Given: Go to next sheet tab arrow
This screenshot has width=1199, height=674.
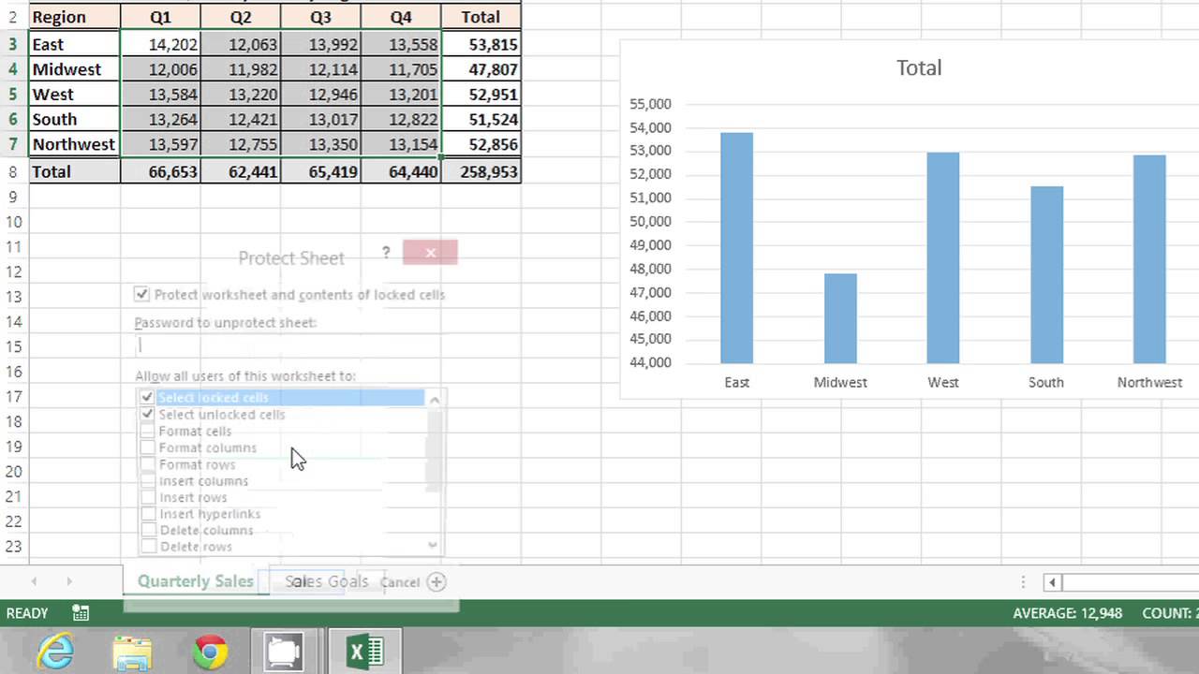Looking at the screenshot, I should click(68, 581).
